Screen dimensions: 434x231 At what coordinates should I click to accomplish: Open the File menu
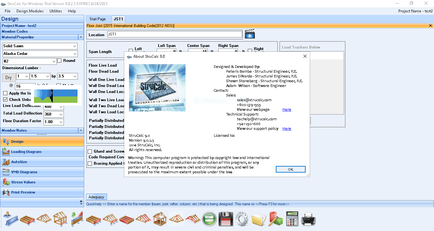click(8, 11)
